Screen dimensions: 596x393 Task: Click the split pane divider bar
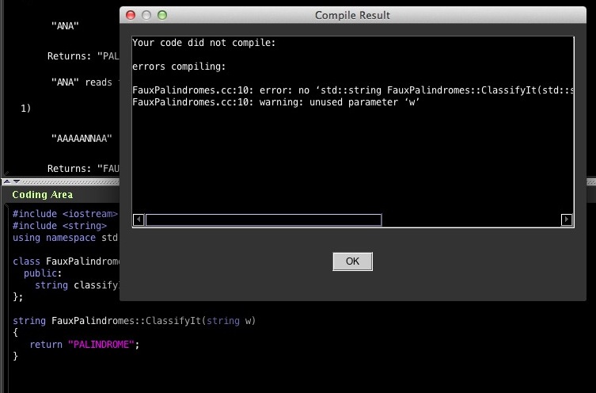[63, 181]
